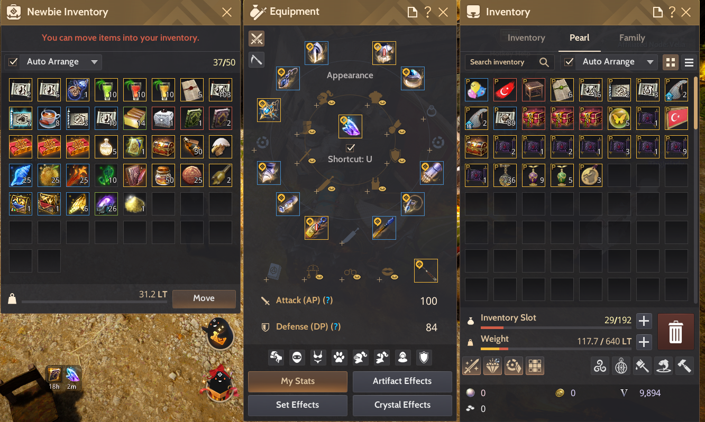Expand Weight limit with plus button
Viewport: 705px width, 422px height.
[x=644, y=342]
